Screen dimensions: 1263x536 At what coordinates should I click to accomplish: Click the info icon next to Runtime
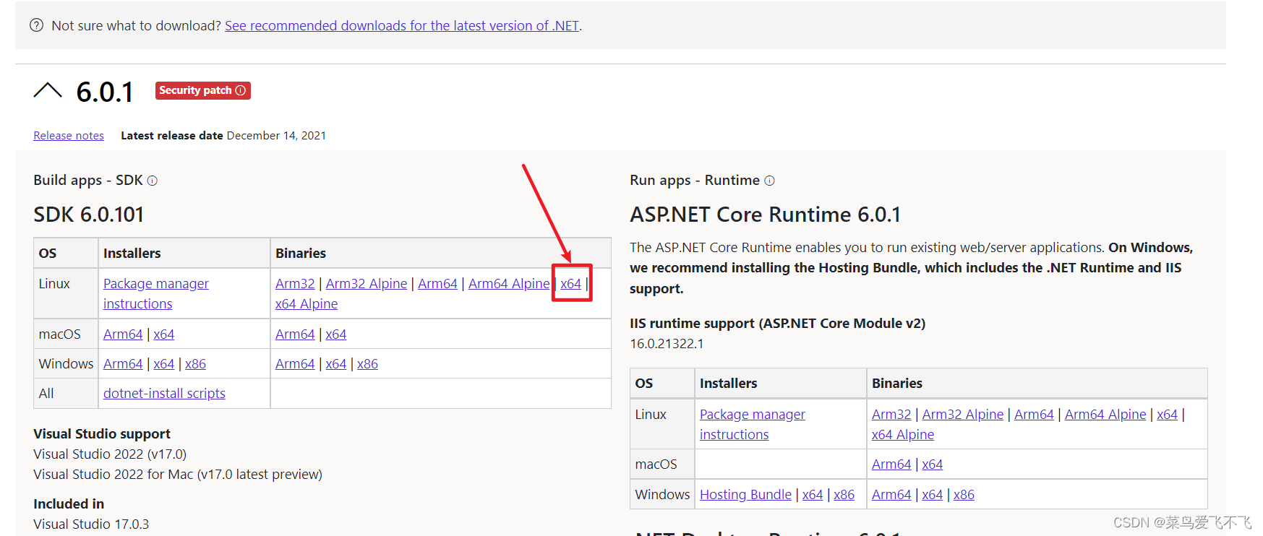click(x=769, y=181)
